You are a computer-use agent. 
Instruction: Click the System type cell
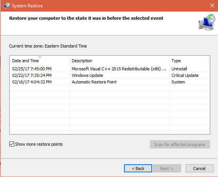178,82
